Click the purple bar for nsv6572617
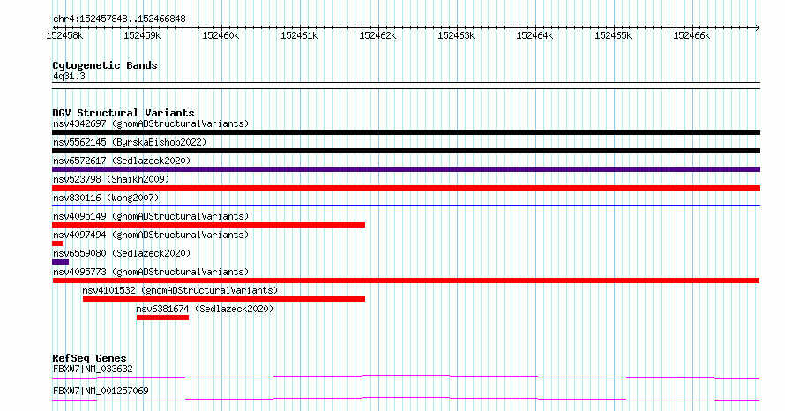785x411 pixels. (x=406, y=169)
